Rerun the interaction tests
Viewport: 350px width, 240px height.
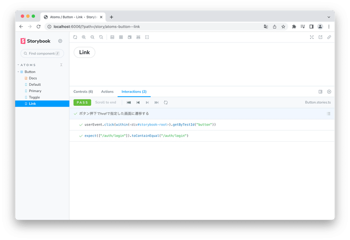pos(166,102)
